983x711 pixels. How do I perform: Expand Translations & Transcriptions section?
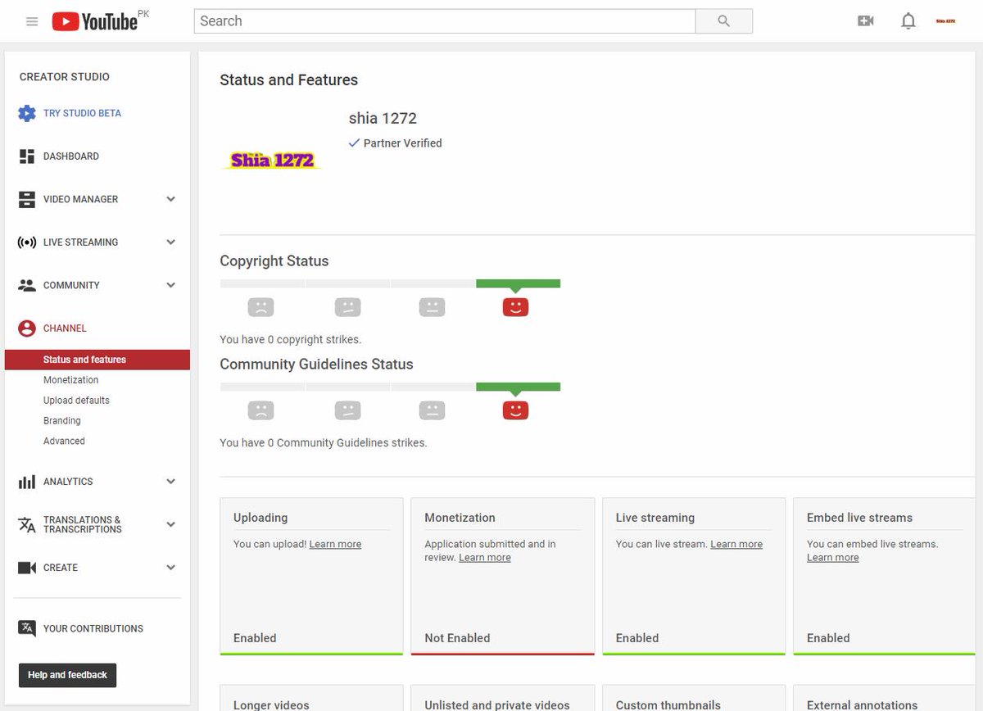click(170, 524)
